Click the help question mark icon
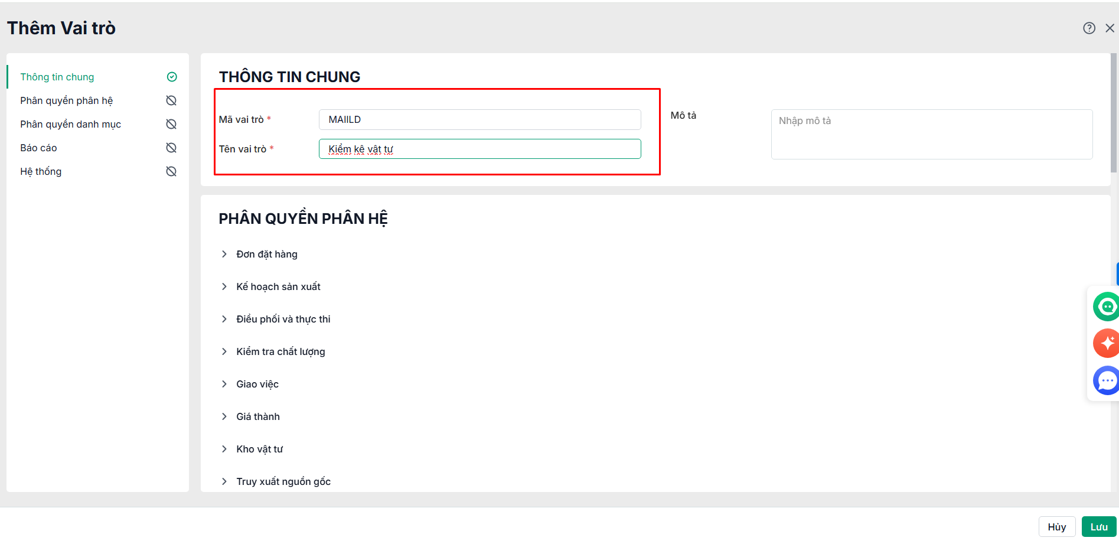The height and width of the screenshot is (544, 1119). (x=1089, y=28)
